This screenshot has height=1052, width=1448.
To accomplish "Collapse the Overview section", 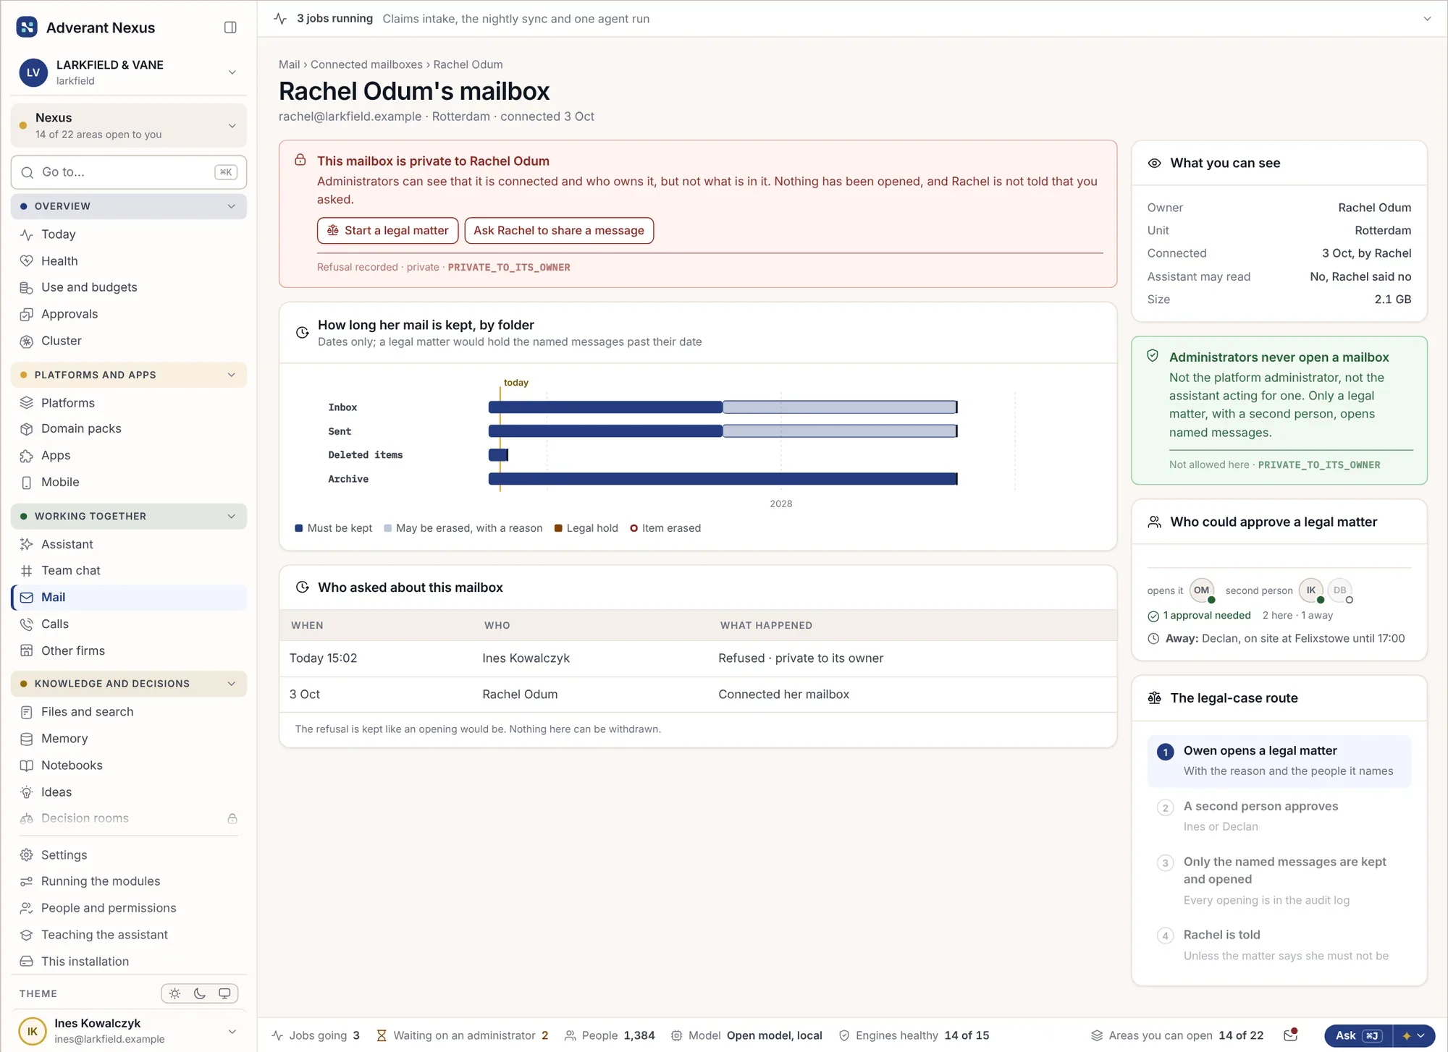I will [x=129, y=206].
